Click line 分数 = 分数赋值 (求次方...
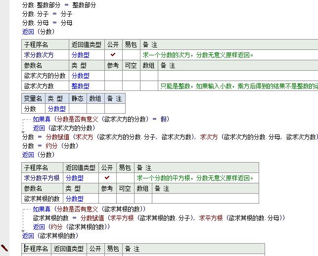The height and width of the screenshot is (256, 318). (170, 137)
